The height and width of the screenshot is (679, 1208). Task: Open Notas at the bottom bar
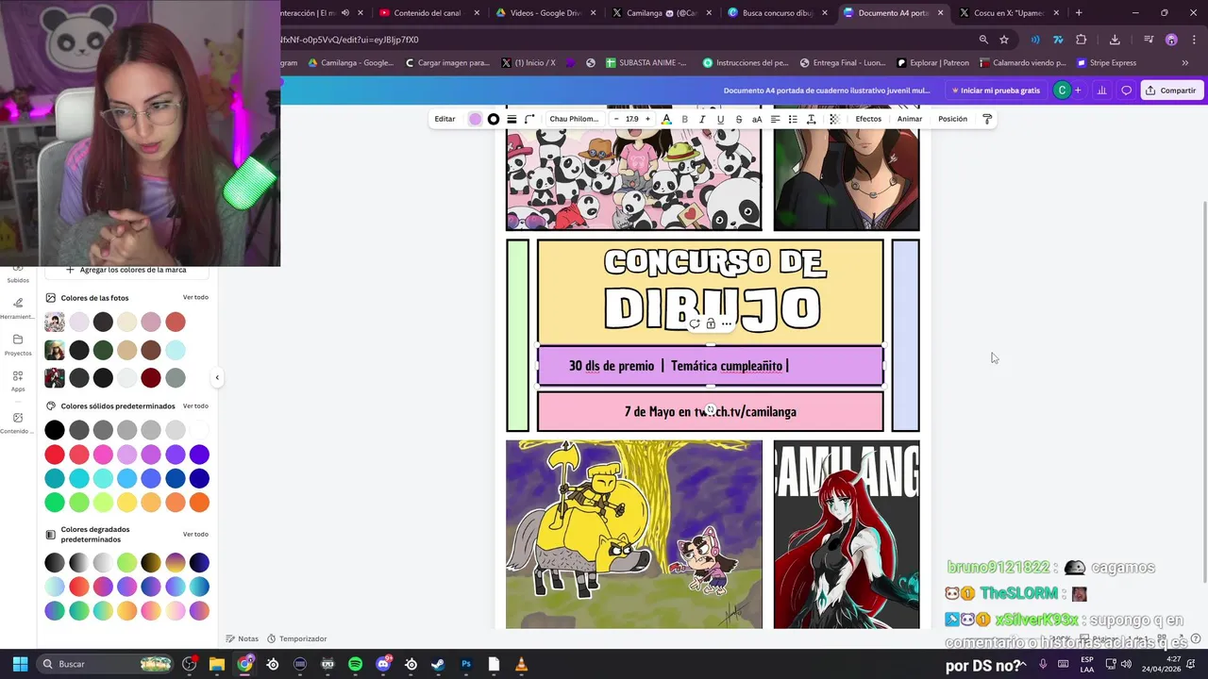coord(243,638)
